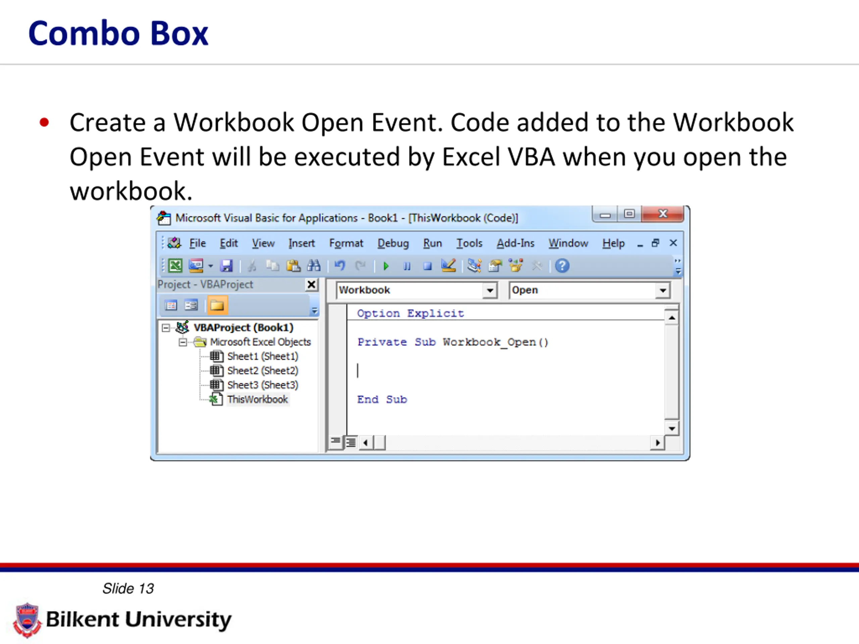Screen dimensions: 859x644
Task: Close the inner code window
Action: [673, 243]
